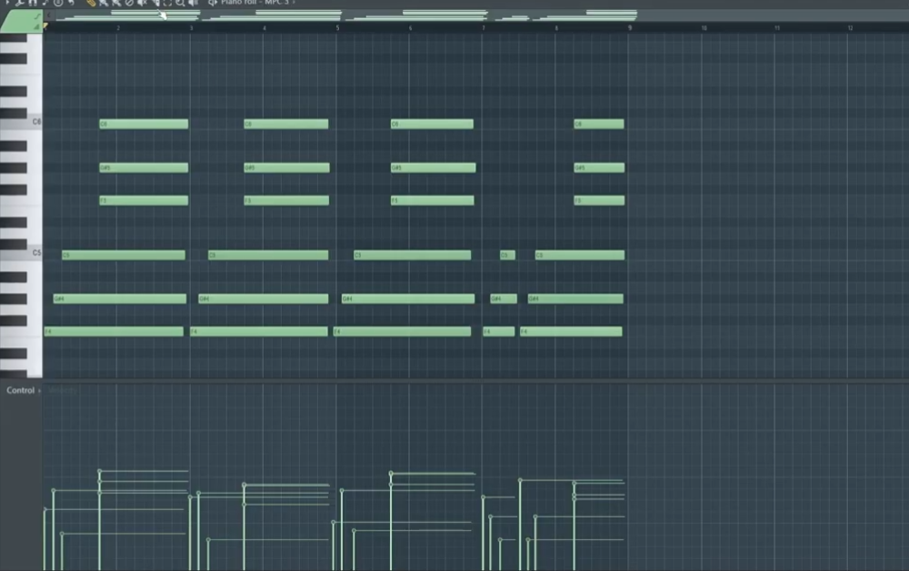Select the short C5 note after bar 7
The height and width of the screenshot is (571, 909).
507,255
